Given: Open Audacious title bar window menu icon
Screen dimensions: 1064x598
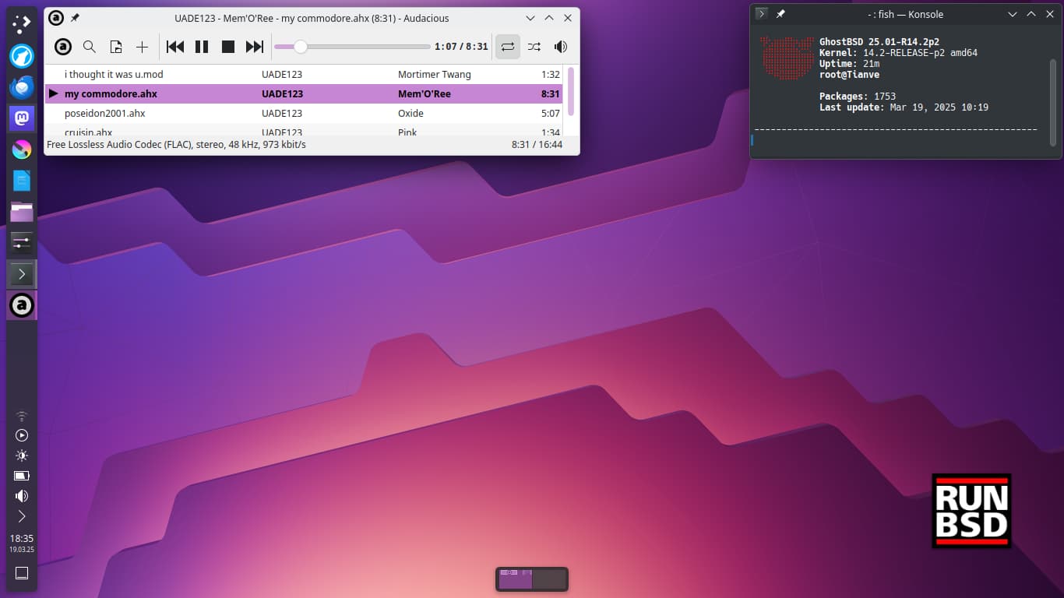Looking at the screenshot, I should [56, 18].
